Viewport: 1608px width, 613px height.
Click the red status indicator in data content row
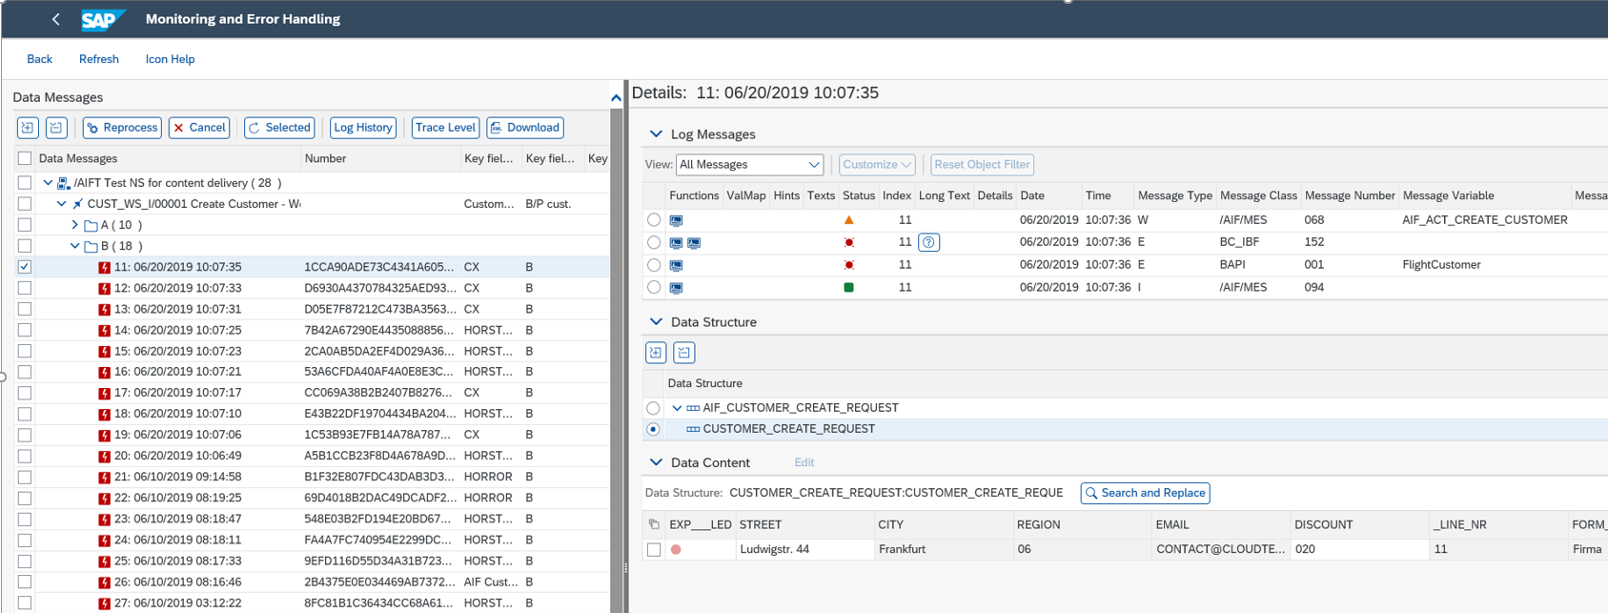point(676,550)
